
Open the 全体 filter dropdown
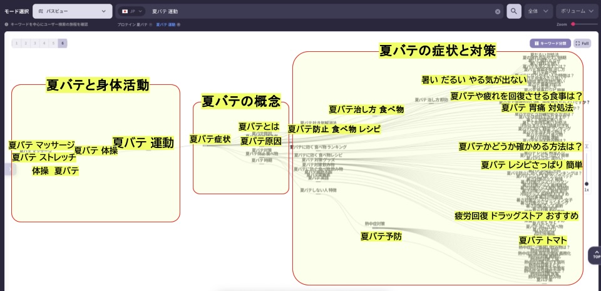click(538, 11)
